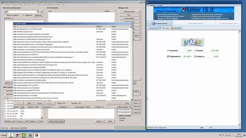This screenshot has height=138, width=246.
Task: Click the Экспресс сервиса button in Rumer
Action: click(160, 23)
